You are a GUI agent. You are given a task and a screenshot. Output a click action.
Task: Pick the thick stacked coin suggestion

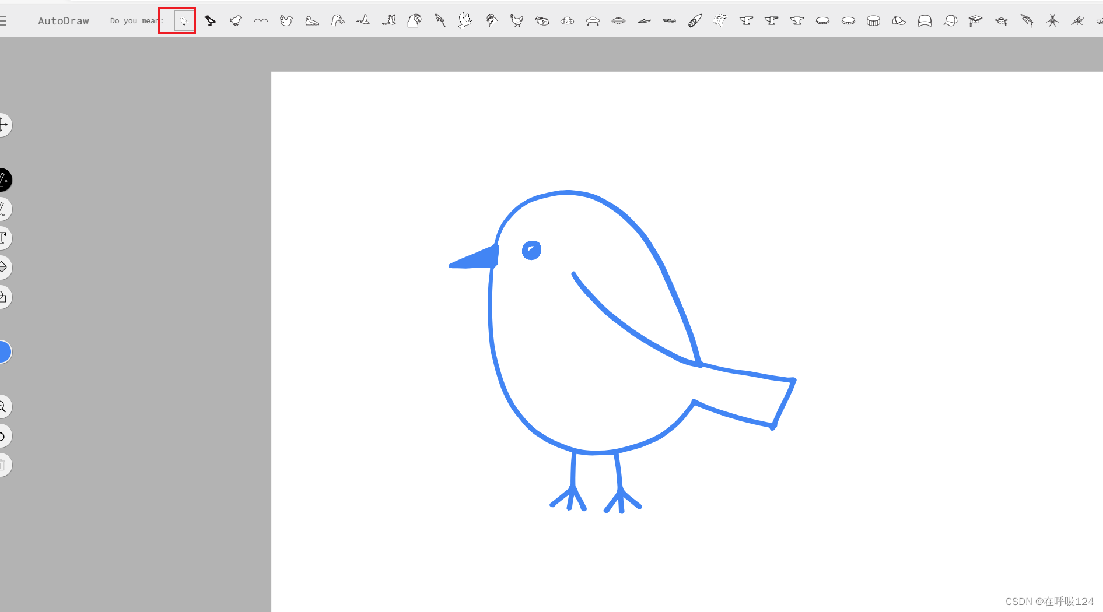(873, 21)
